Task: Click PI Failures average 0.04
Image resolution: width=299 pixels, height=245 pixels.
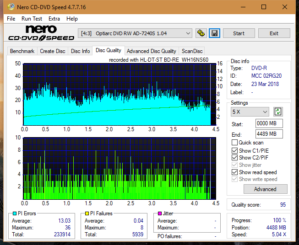Action: point(138,221)
